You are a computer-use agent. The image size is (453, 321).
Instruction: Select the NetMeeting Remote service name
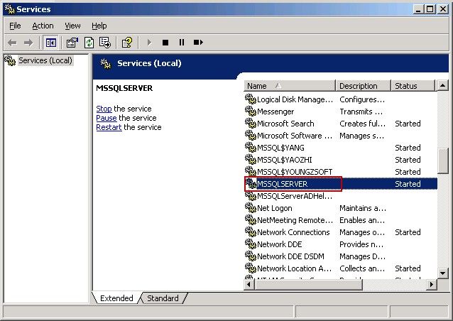[295, 220]
